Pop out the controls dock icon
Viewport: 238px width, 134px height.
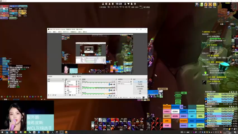(x=146, y=79)
